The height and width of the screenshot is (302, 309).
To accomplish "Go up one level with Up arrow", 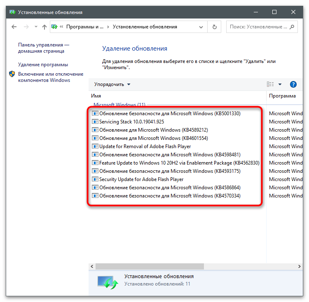I will click(x=44, y=27).
